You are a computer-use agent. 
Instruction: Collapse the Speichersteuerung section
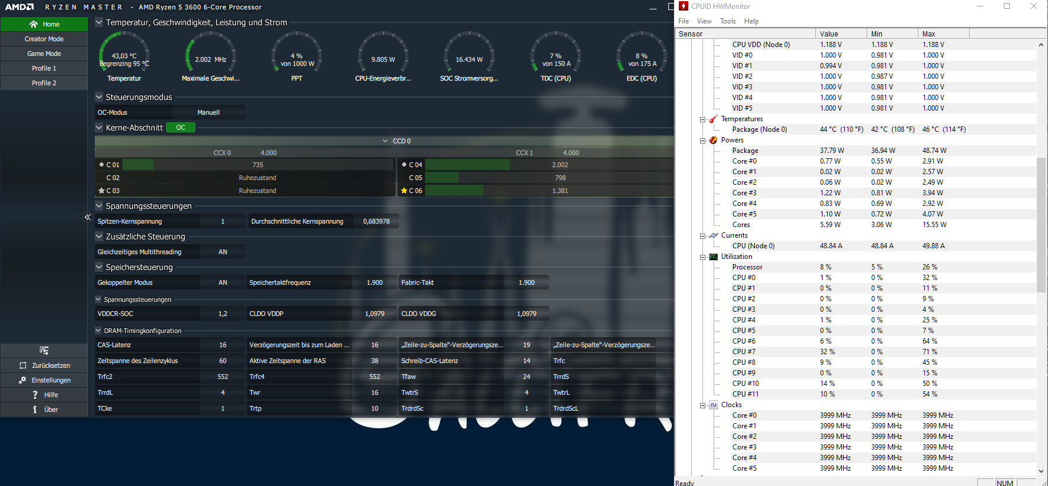click(99, 267)
